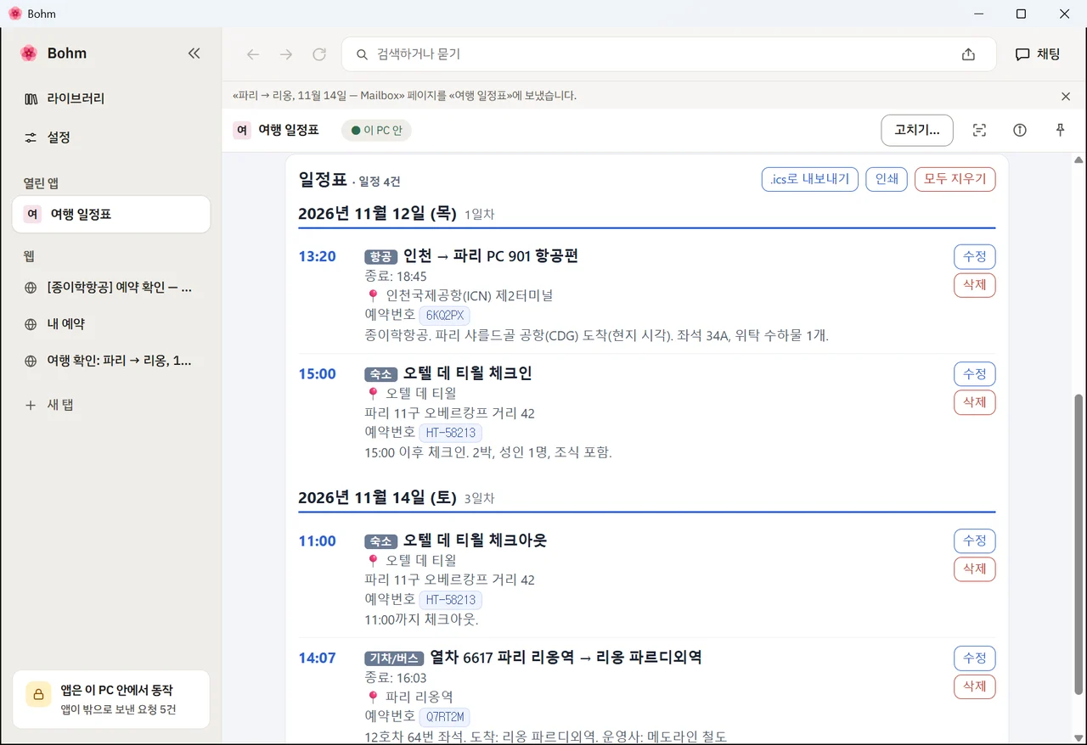Screen dimensions: 1087x745
Task: Go forward with the right arrow
Action: tap(286, 54)
